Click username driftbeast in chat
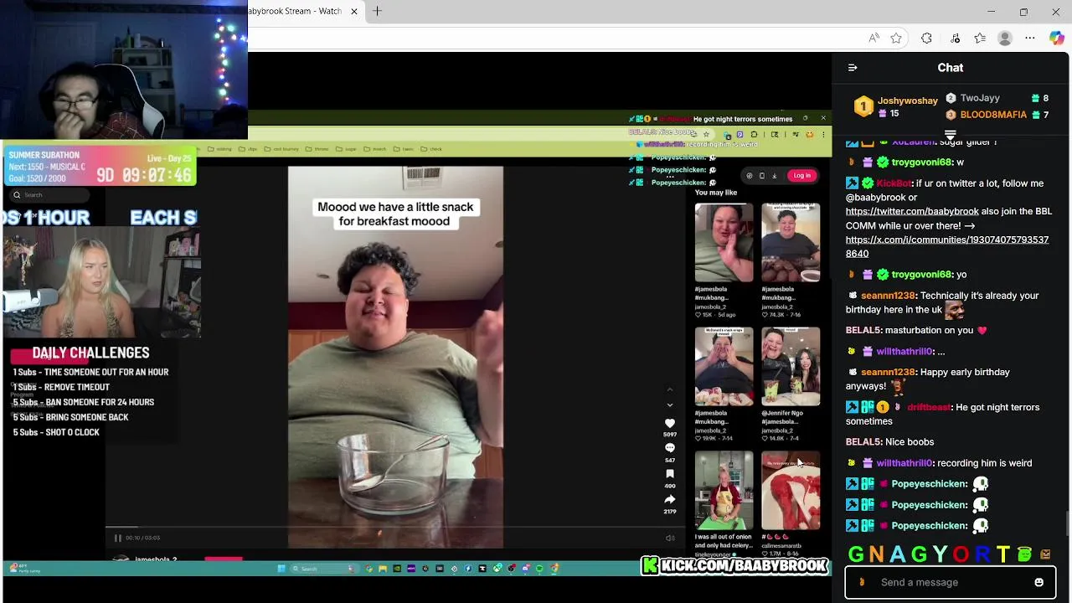The width and height of the screenshot is (1072, 603). (x=929, y=407)
